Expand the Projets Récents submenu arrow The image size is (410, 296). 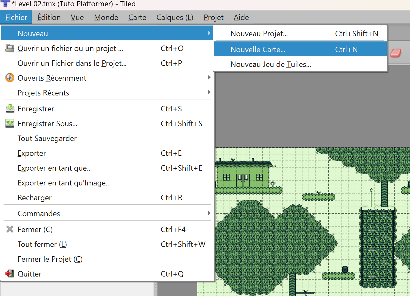coord(209,92)
